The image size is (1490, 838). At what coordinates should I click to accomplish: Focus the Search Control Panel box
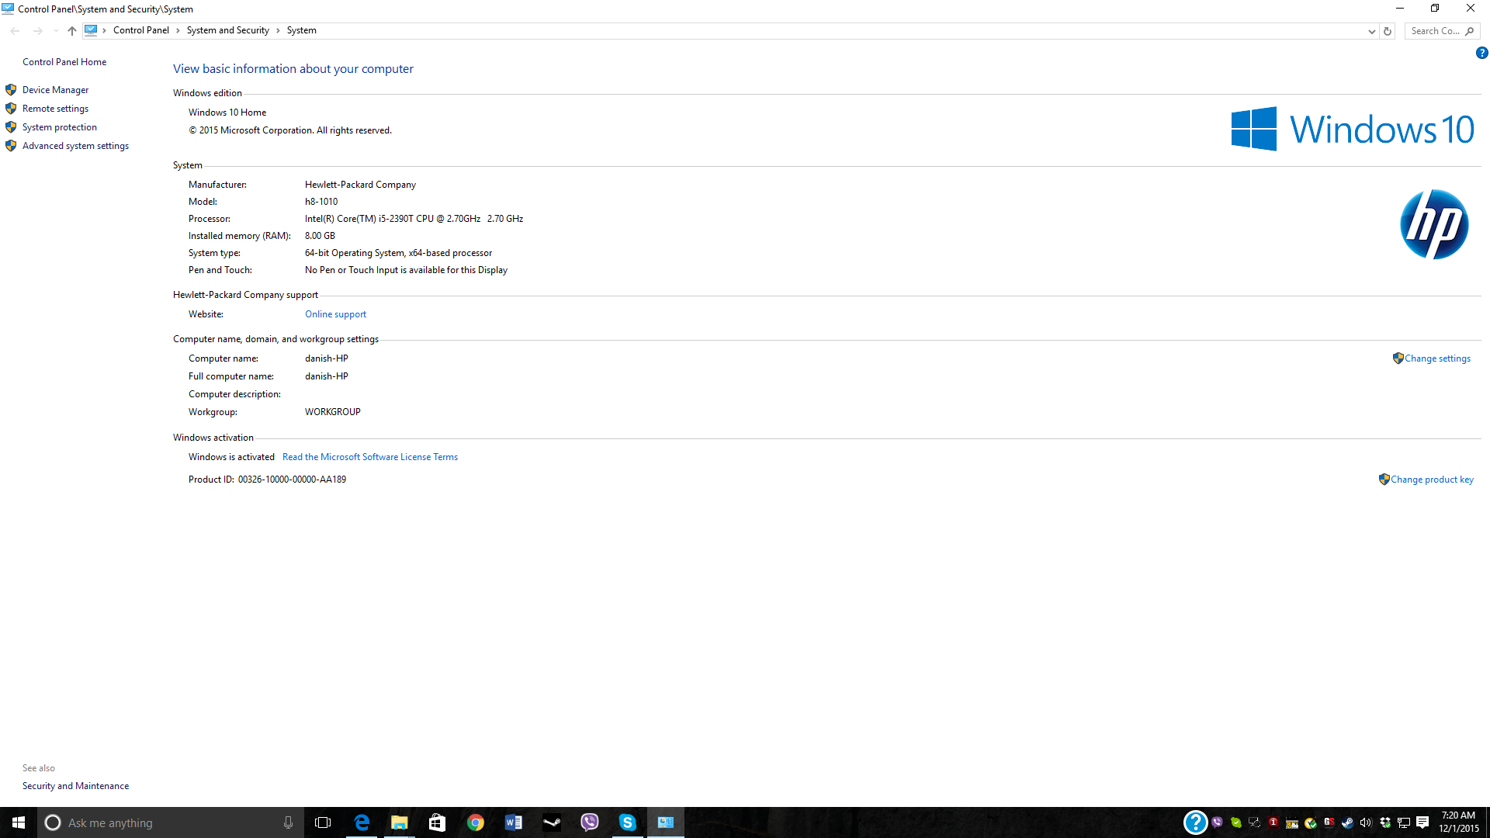(1434, 31)
